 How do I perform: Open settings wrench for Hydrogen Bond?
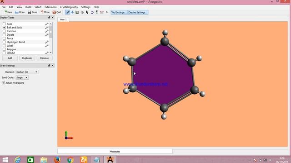(47, 42)
